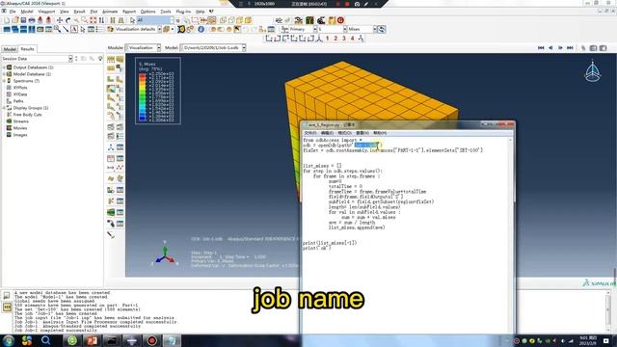Viewport: 617px width, 347px height.
Task: Select Paths in the results tree
Action: pos(18,101)
